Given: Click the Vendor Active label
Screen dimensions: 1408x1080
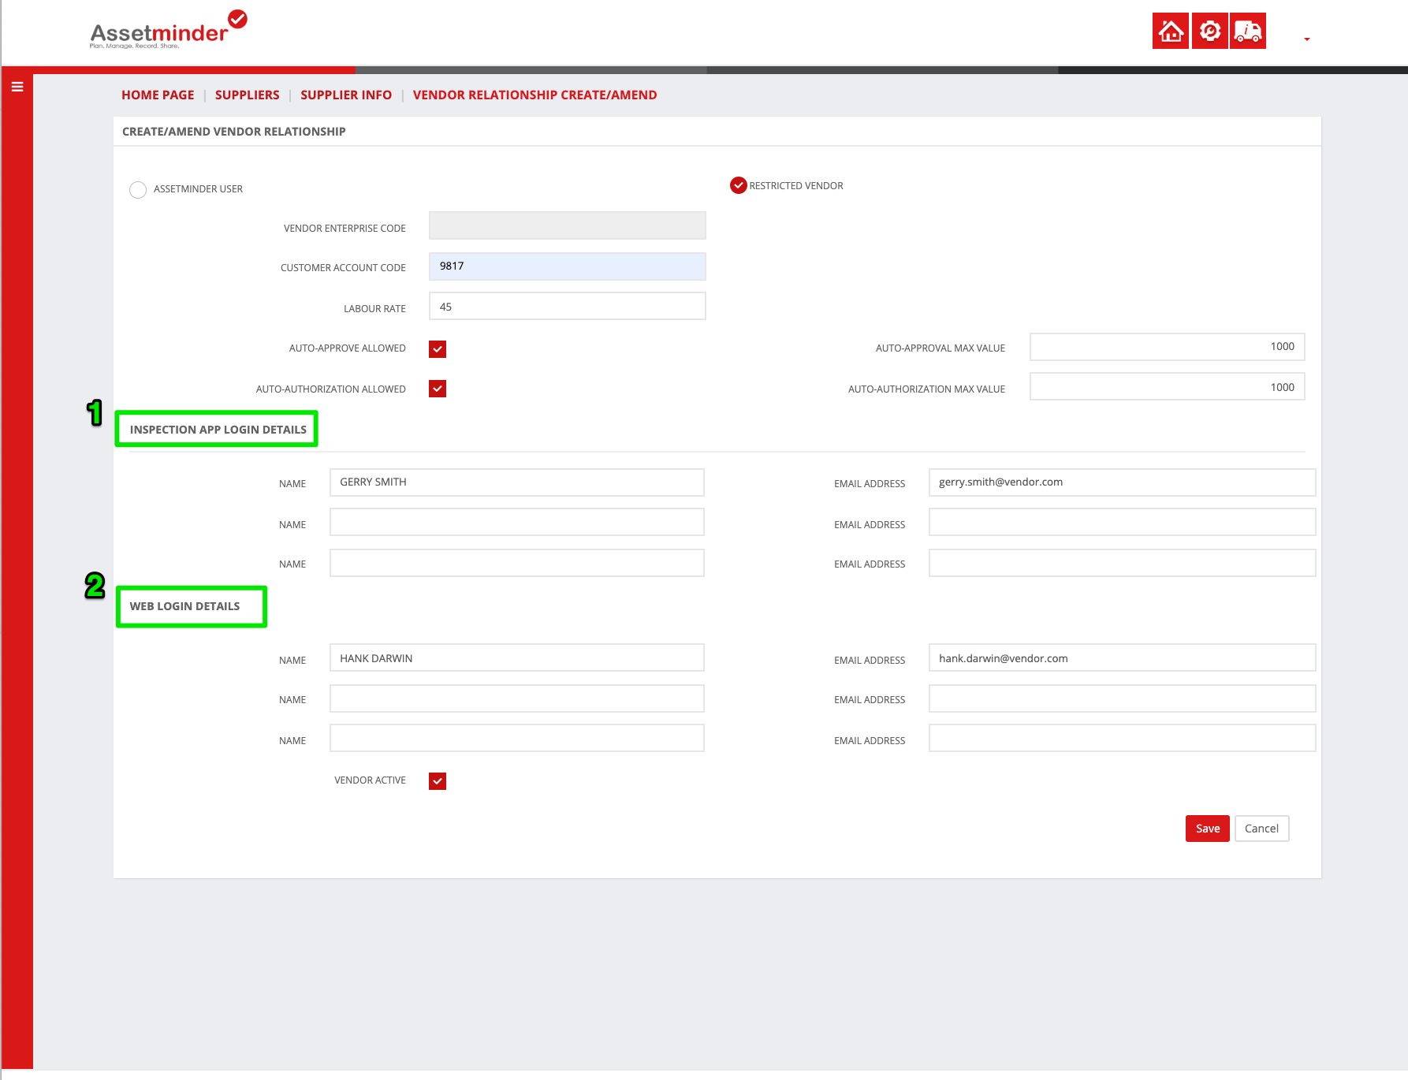Looking at the screenshot, I should (x=370, y=780).
